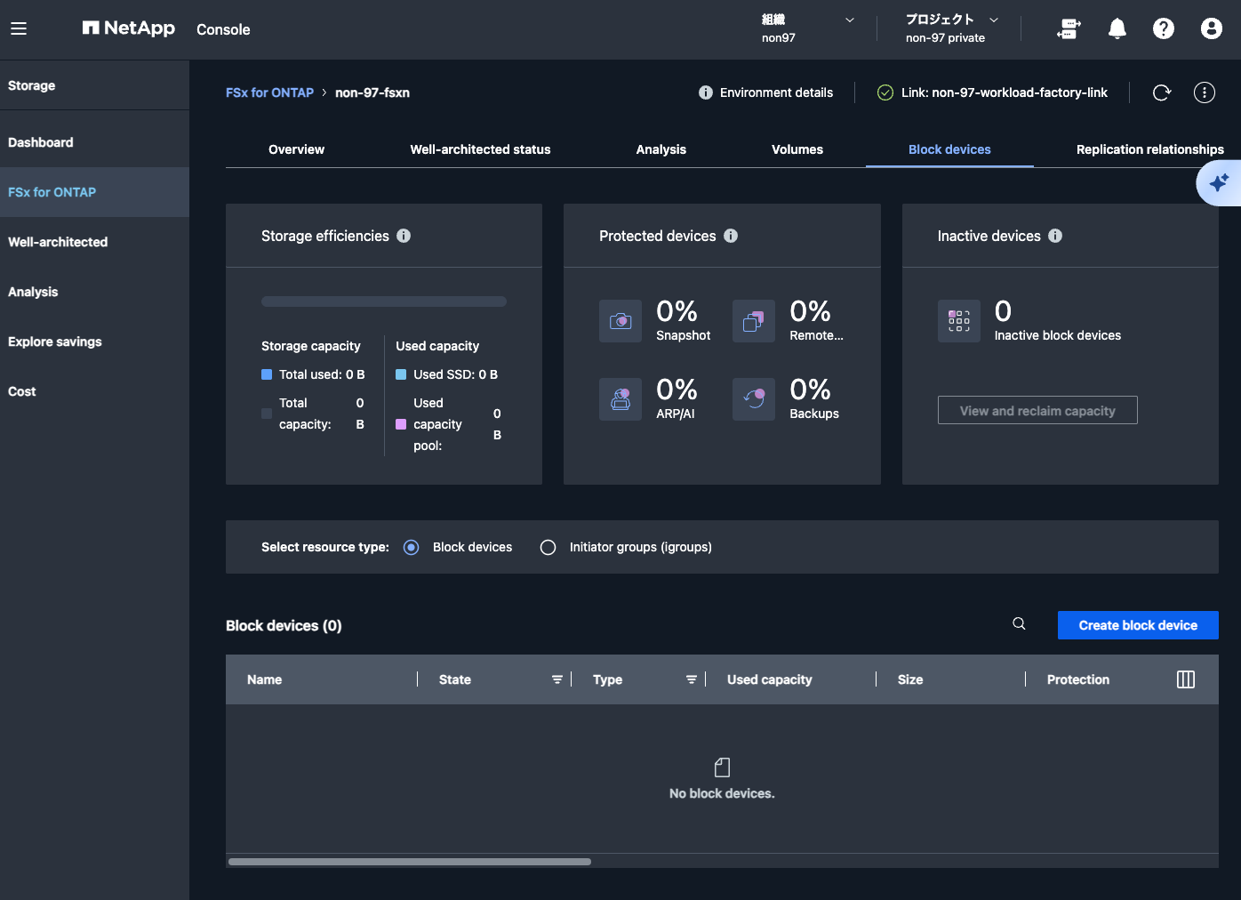This screenshot has height=900, width=1241.
Task: Click the Console header label
Action: (x=223, y=29)
